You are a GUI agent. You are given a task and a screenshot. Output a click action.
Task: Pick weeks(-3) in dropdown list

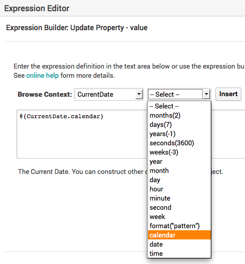(179, 152)
